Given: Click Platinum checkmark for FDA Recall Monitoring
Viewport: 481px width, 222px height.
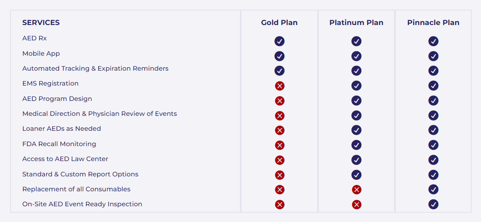Looking at the screenshot, I should tap(356, 145).
